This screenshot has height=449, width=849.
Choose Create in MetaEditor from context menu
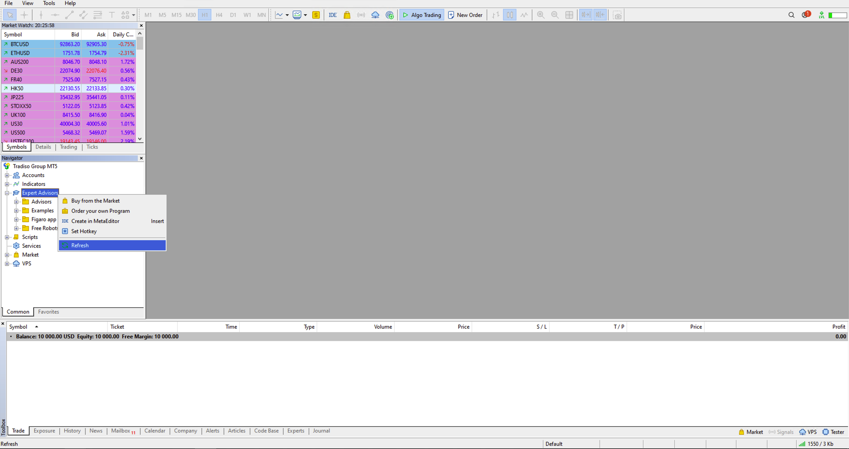(x=112, y=221)
